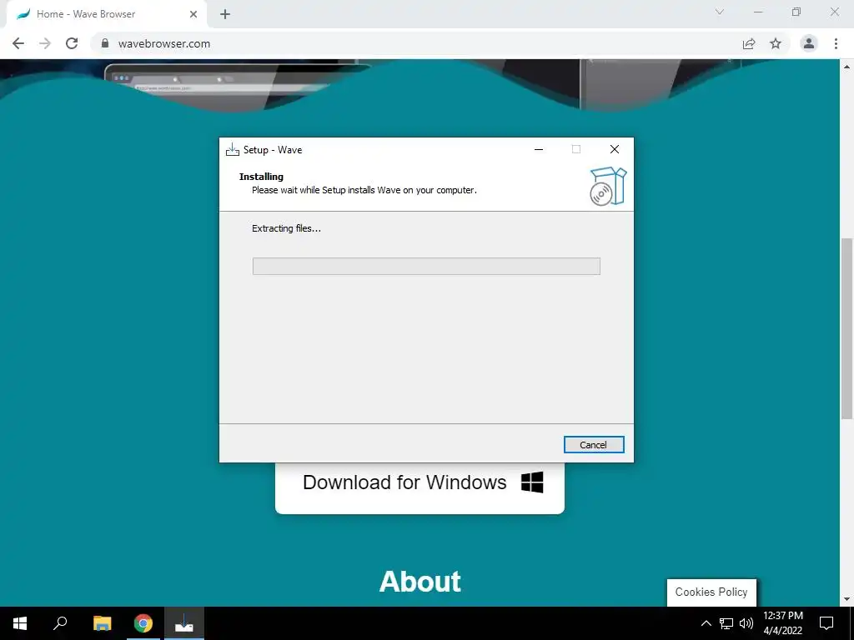Reload the wavebrowser.com page
Screen dimensions: 854x640
[72, 43]
